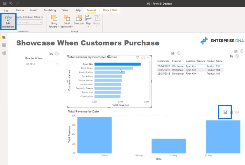Open Model view in left sidebar

click(x=4, y=53)
